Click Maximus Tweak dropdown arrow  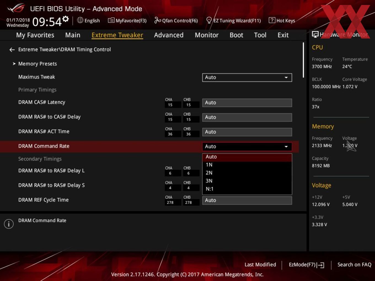286,77
